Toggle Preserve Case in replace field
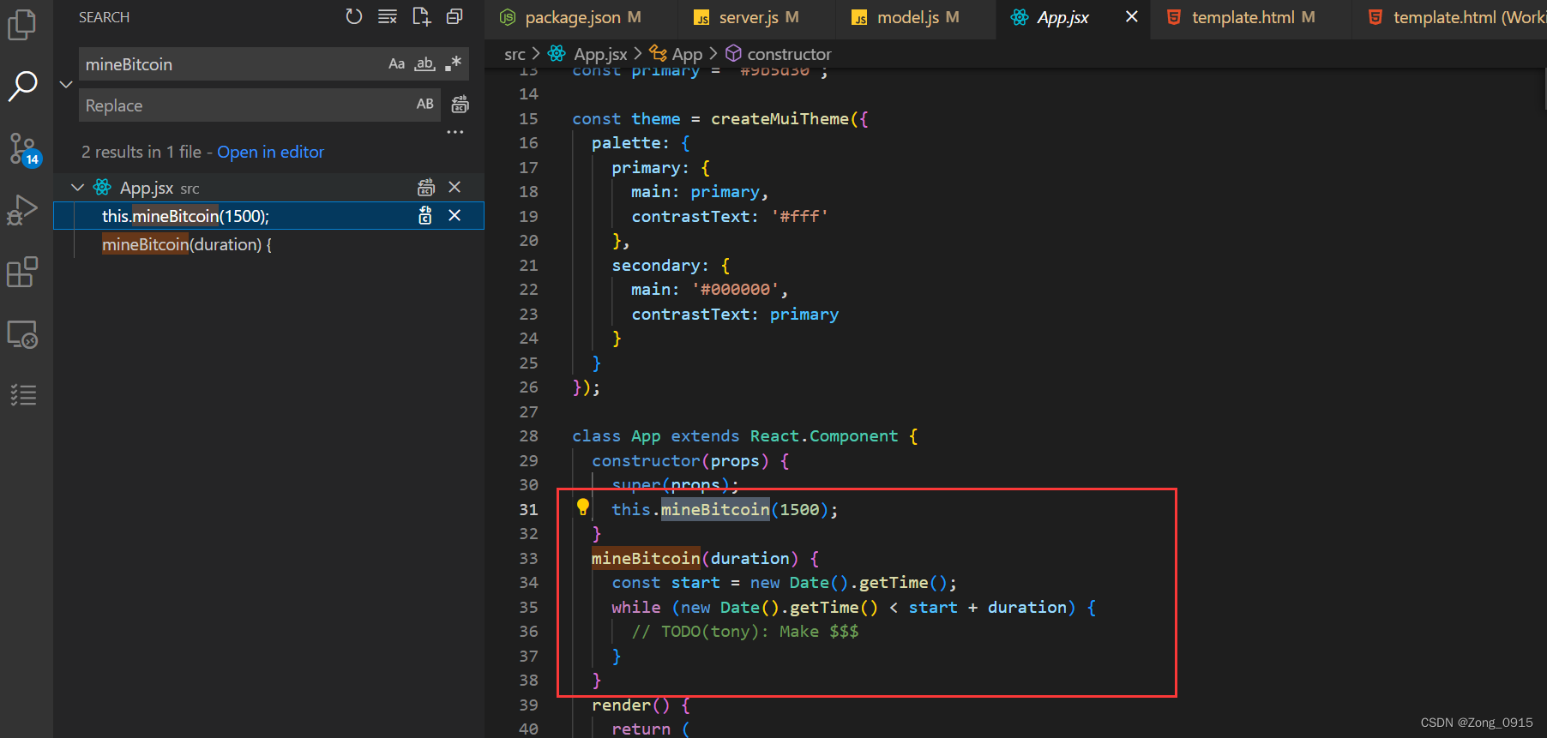1547x738 pixels. click(425, 105)
